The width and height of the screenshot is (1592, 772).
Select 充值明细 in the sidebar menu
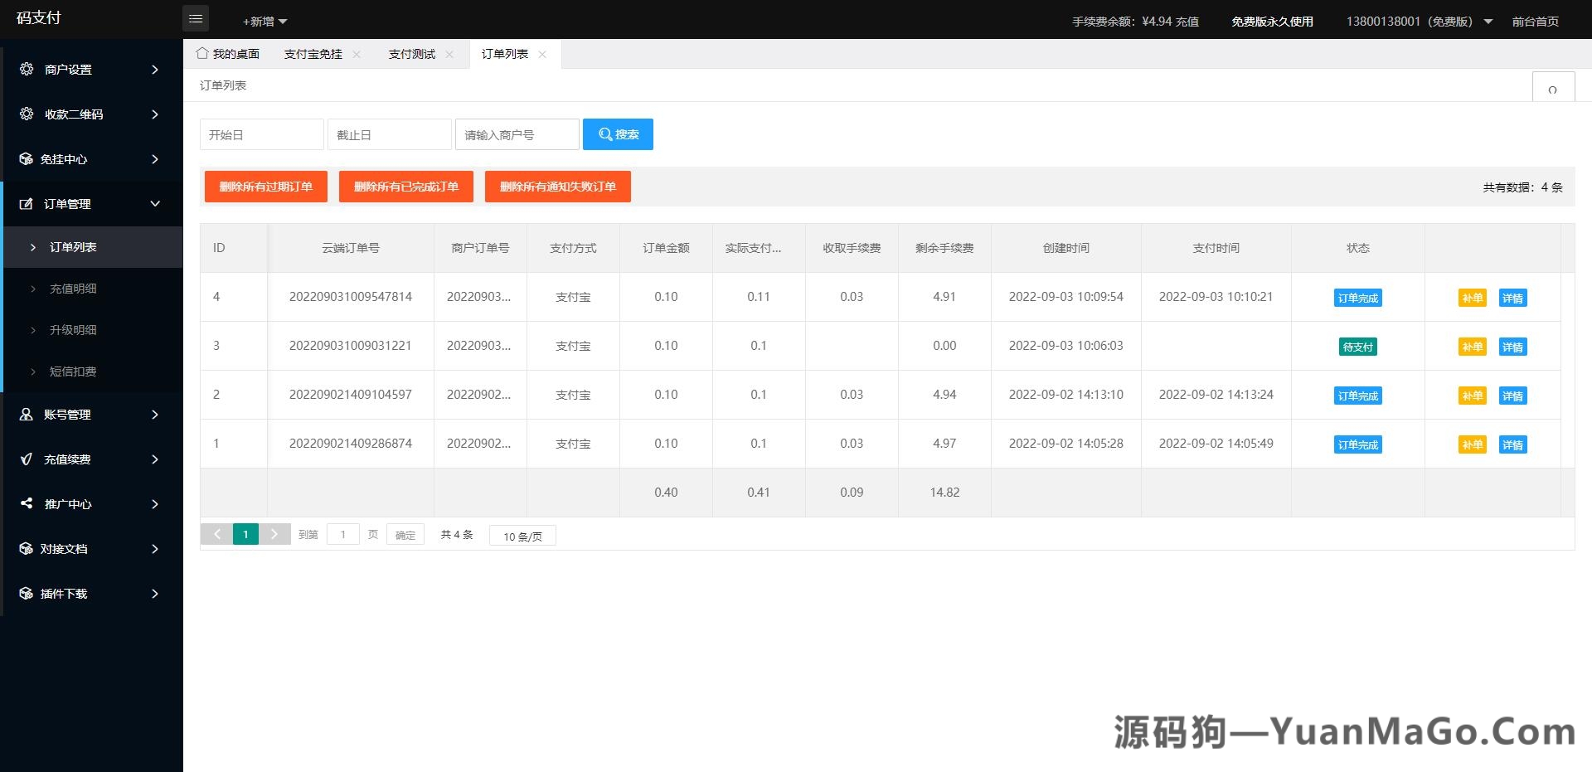(73, 289)
